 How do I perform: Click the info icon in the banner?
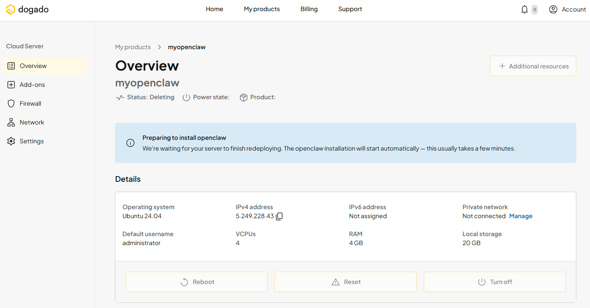tap(130, 143)
